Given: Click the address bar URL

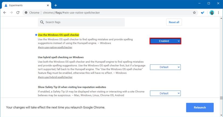Looking at the screenshot, I should (x=71, y=12).
